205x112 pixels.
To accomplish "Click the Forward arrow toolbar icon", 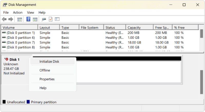I will pyautogui.click(x=11, y=19).
